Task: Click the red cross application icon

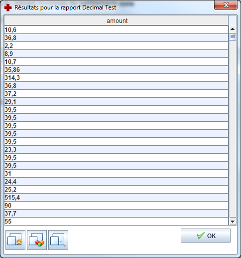Action: [8, 7]
